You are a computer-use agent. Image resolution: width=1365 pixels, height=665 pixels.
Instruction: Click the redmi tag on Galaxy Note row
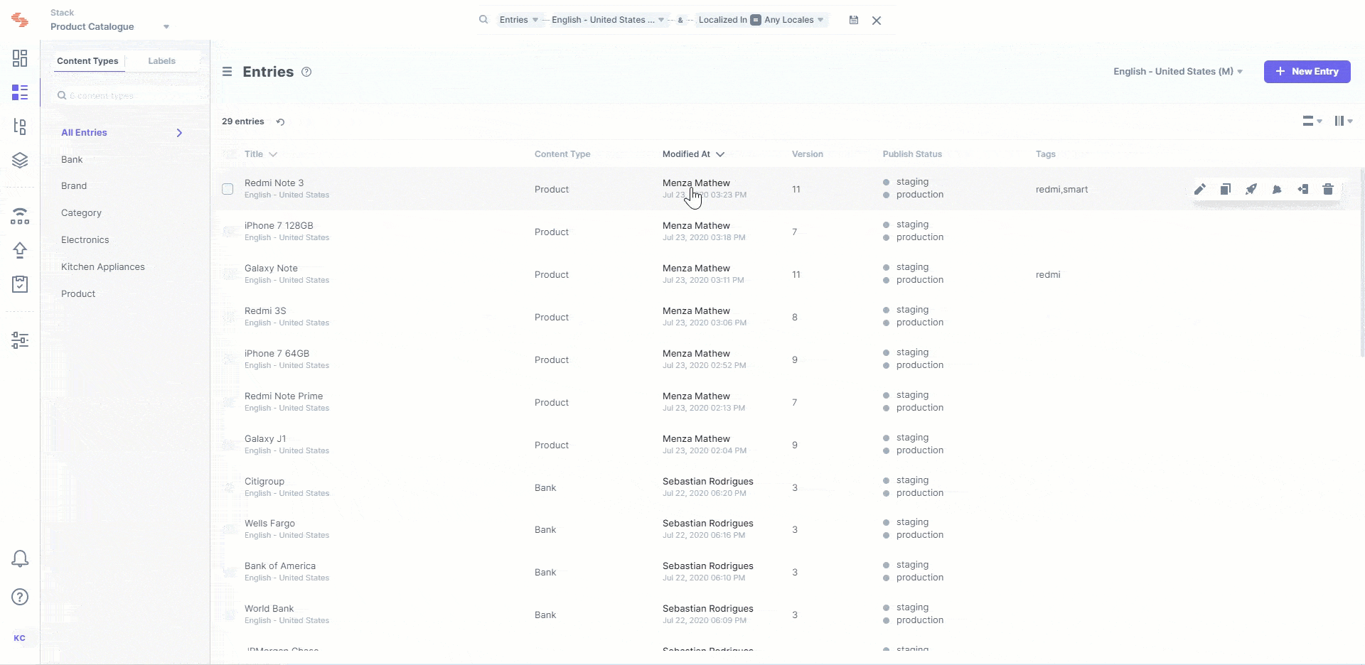(x=1048, y=275)
